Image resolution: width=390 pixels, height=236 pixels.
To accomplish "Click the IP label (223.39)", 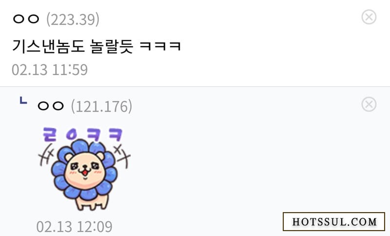I will [73, 20].
